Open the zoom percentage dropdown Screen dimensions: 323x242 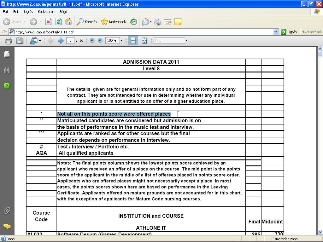tap(121, 41)
